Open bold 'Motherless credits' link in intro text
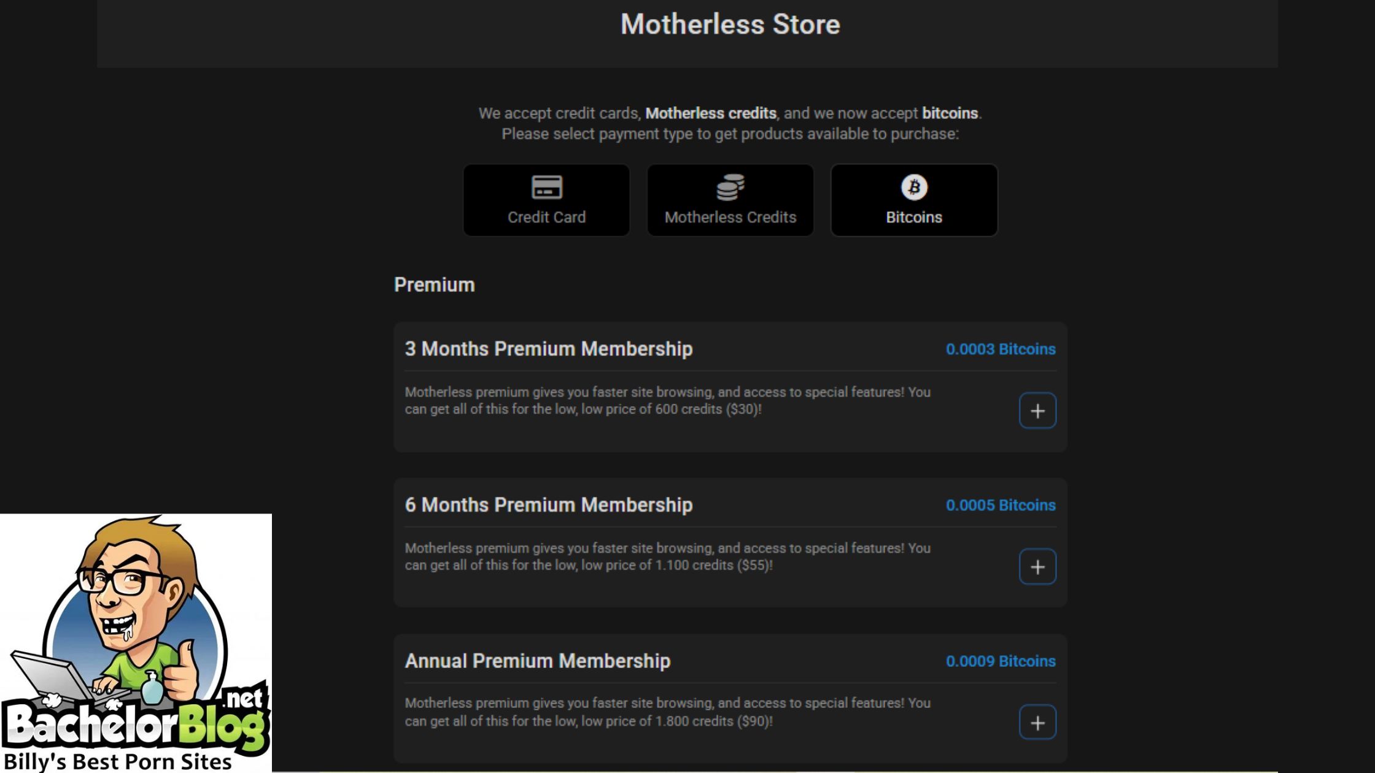 click(x=710, y=113)
